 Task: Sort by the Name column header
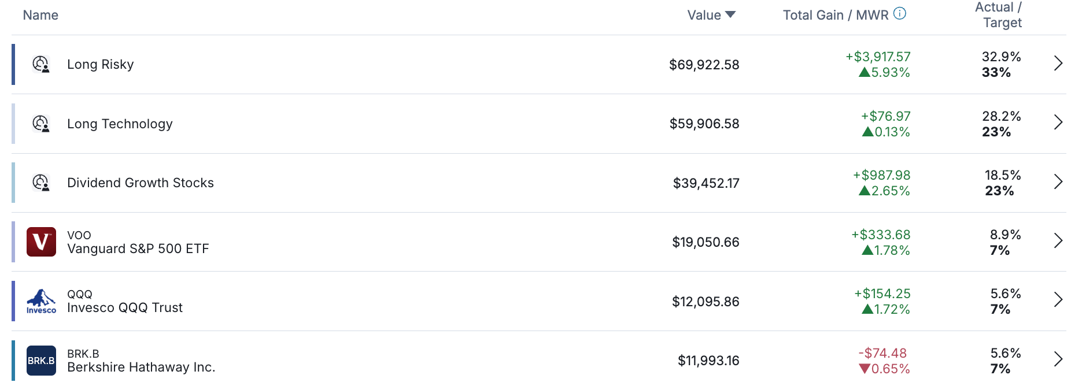click(x=40, y=15)
